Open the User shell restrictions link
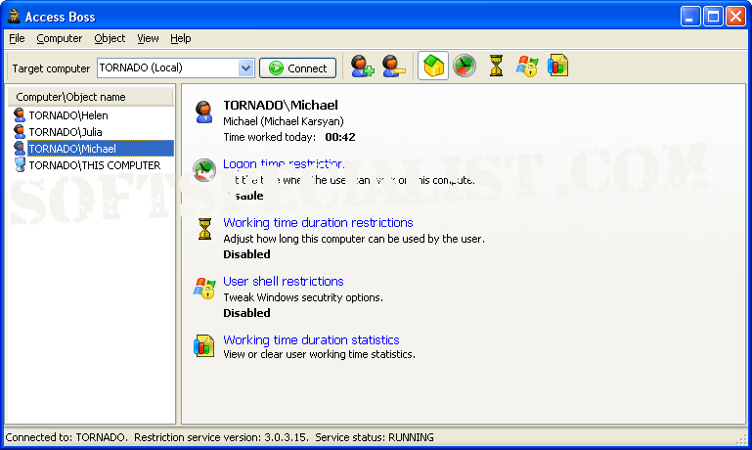Screen dimensions: 752x450 [x=284, y=281]
